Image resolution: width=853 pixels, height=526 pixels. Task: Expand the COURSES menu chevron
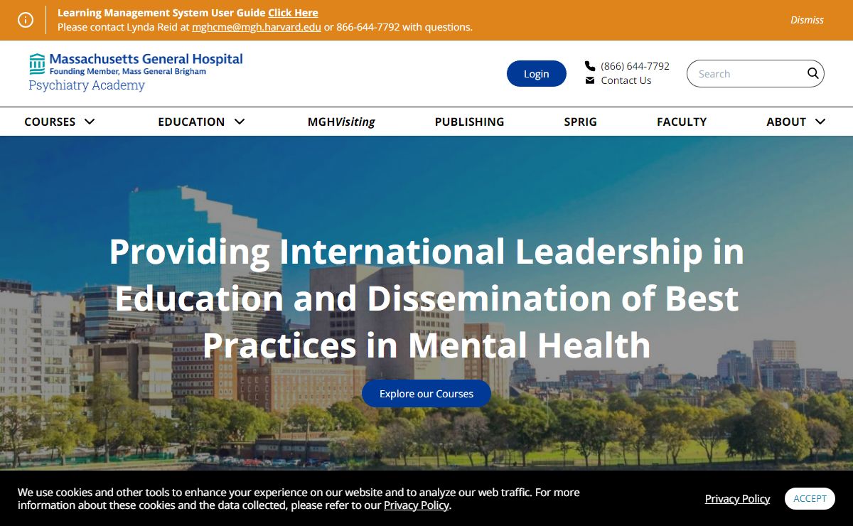pyautogui.click(x=90, y=122)
